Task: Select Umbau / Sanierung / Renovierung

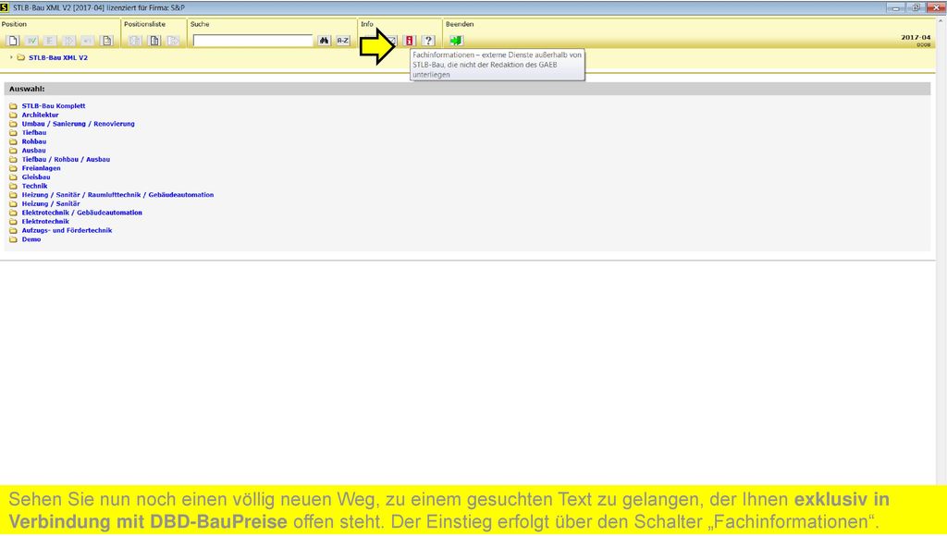Action: (79, 124)
